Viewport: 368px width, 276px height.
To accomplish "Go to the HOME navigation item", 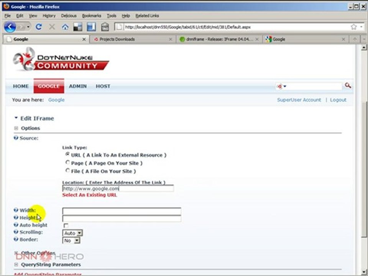I will (21, 86).
